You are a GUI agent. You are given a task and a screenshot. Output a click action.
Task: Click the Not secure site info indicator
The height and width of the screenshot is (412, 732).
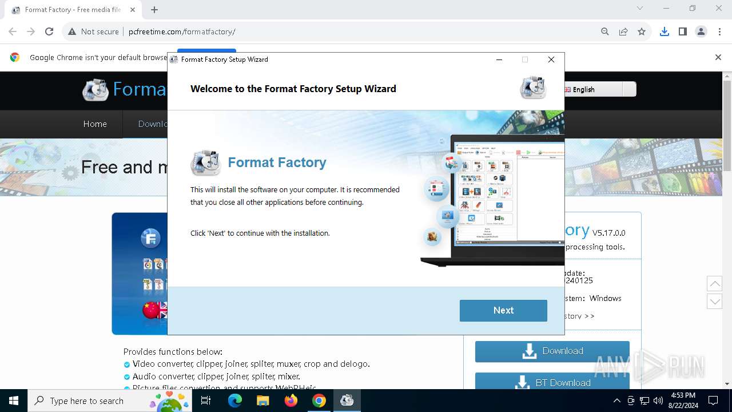[93, 31]
